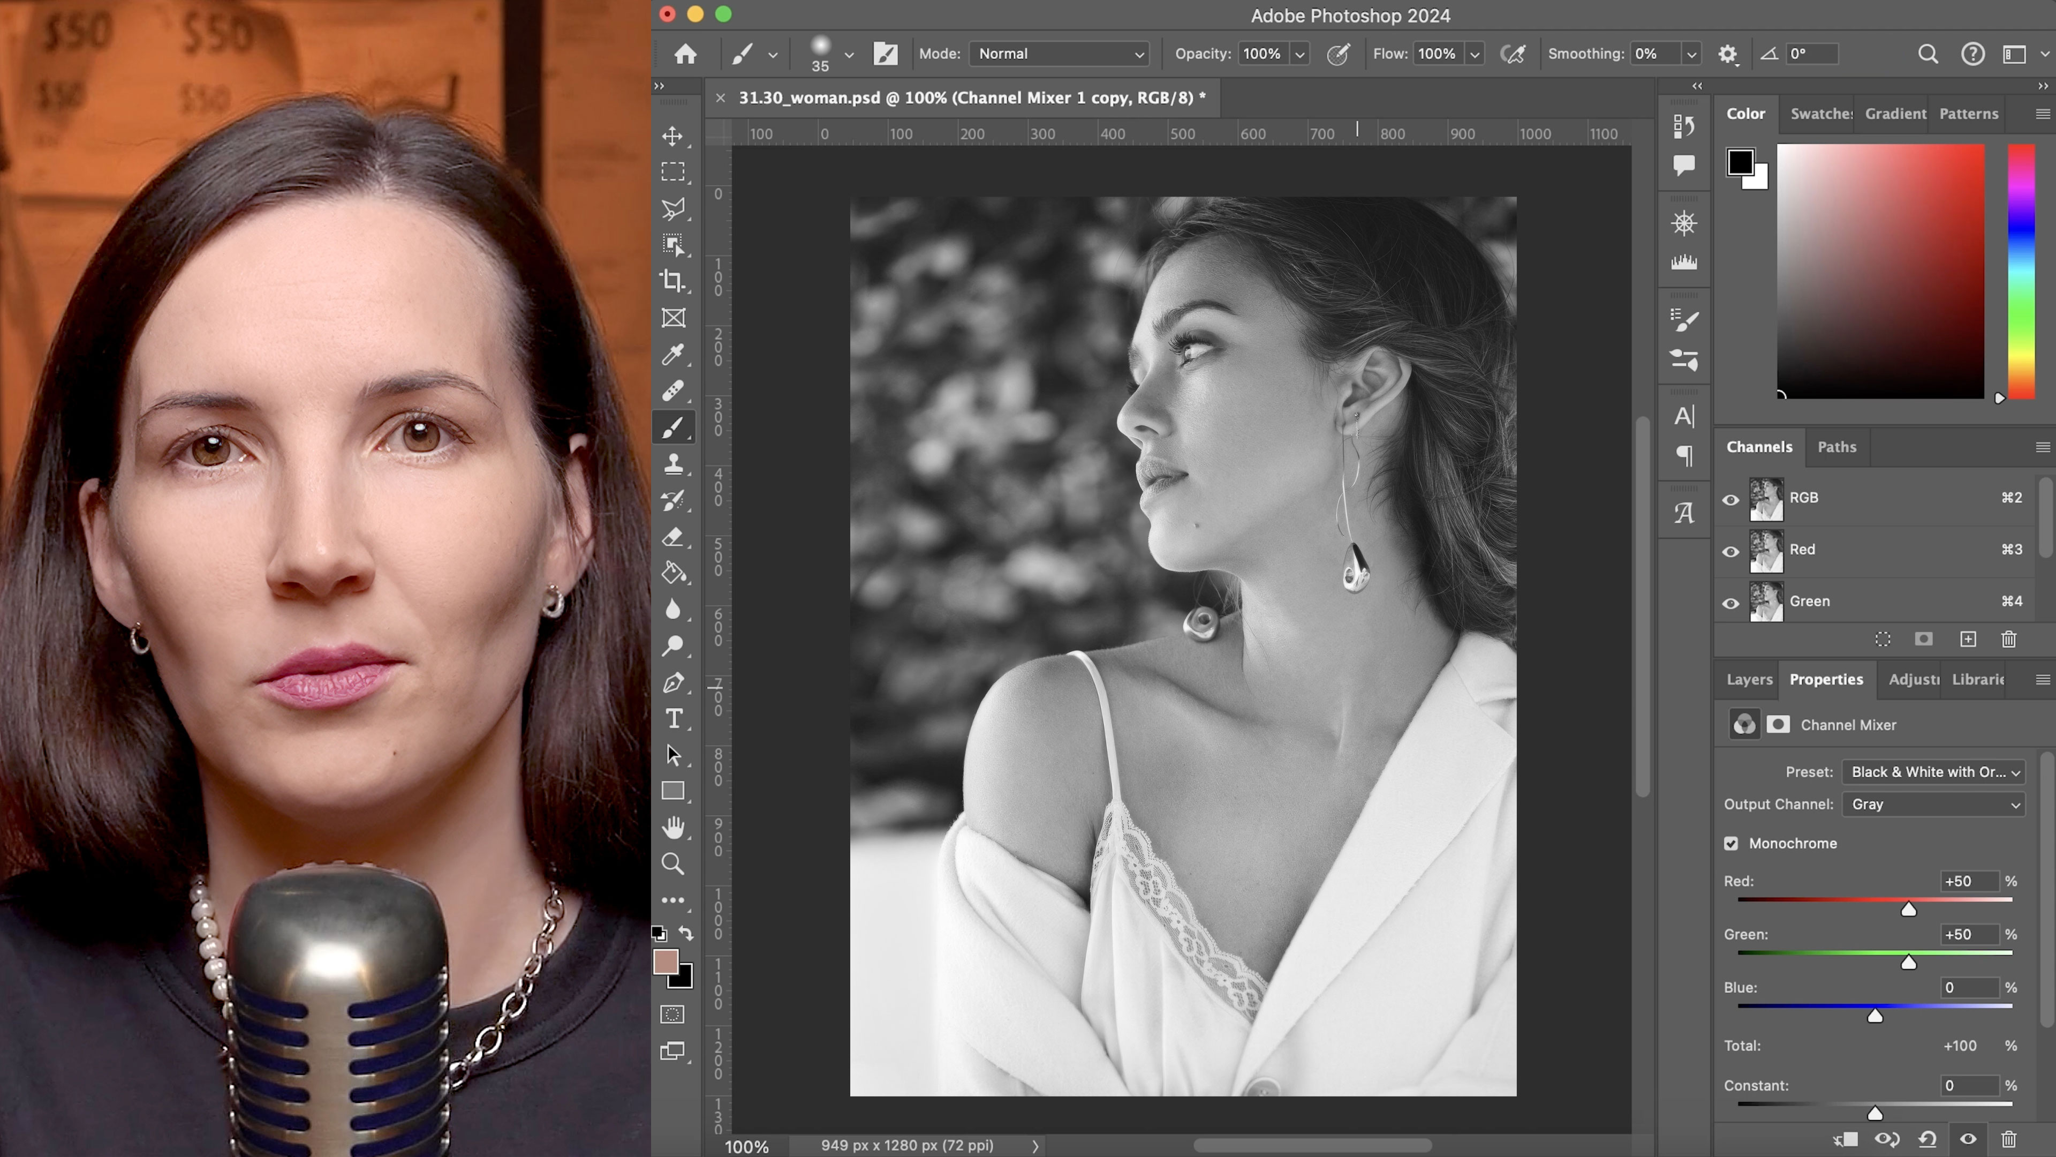Delete current channel with trash icon

[x=2008, y=640]
